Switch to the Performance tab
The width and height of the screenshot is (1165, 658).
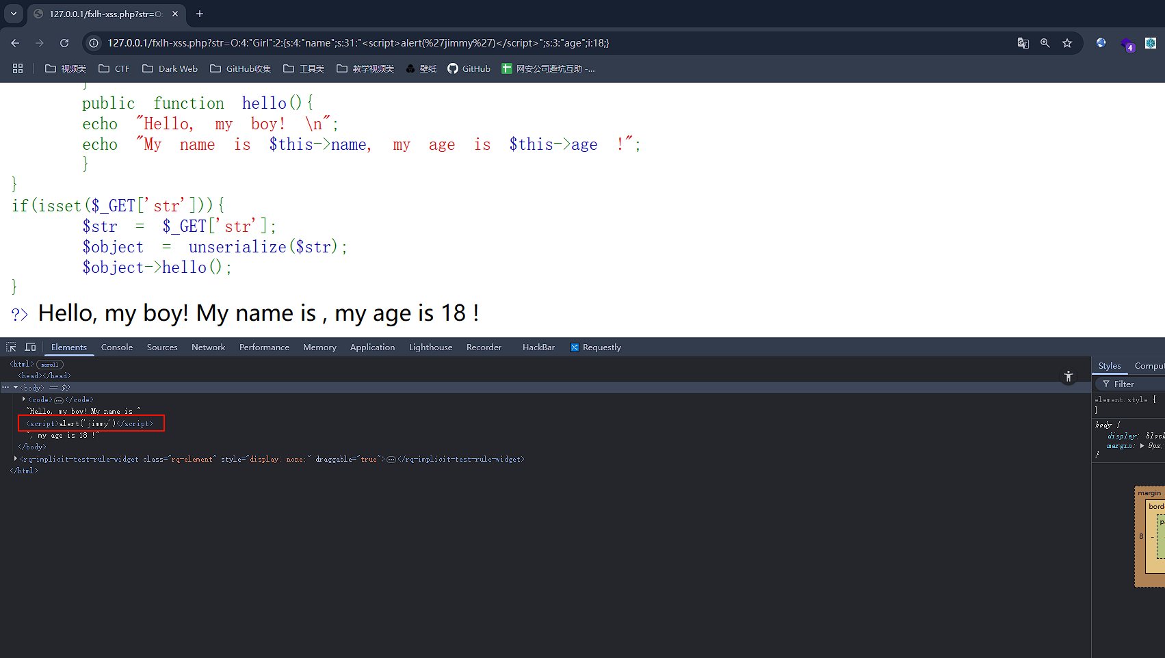tap(264, 347)
